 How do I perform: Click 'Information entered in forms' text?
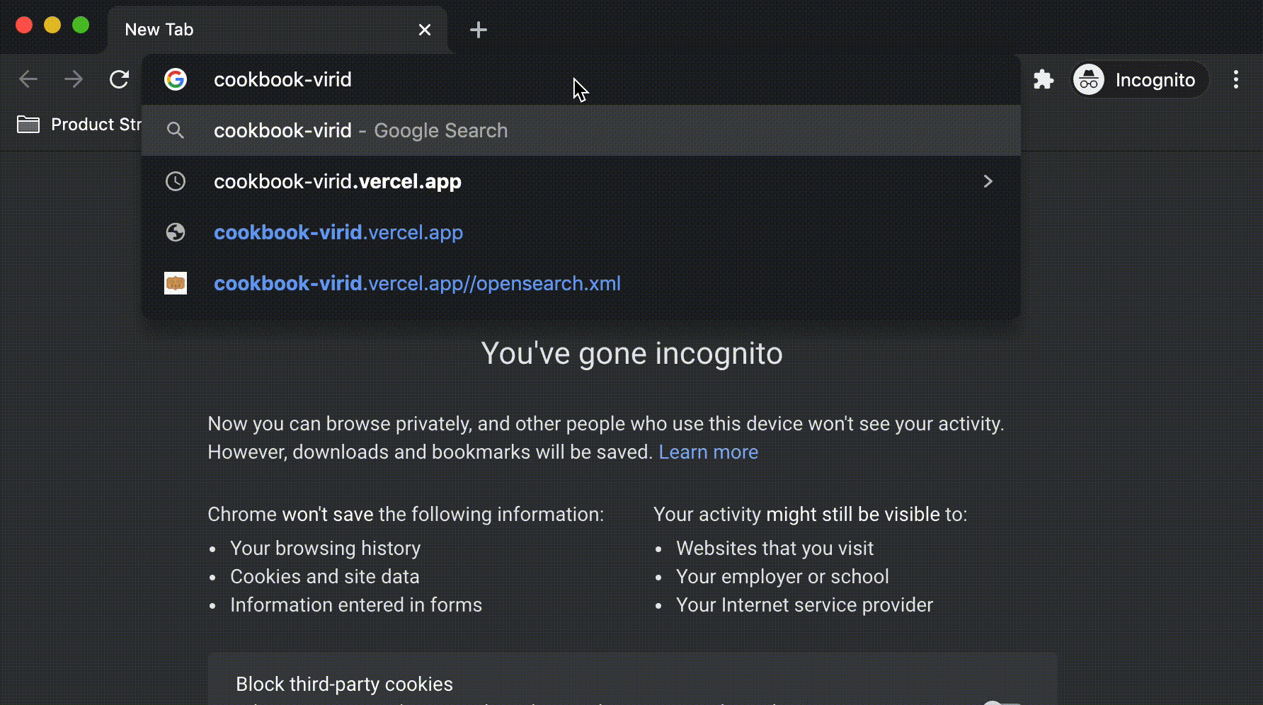(x=356, y=605)
